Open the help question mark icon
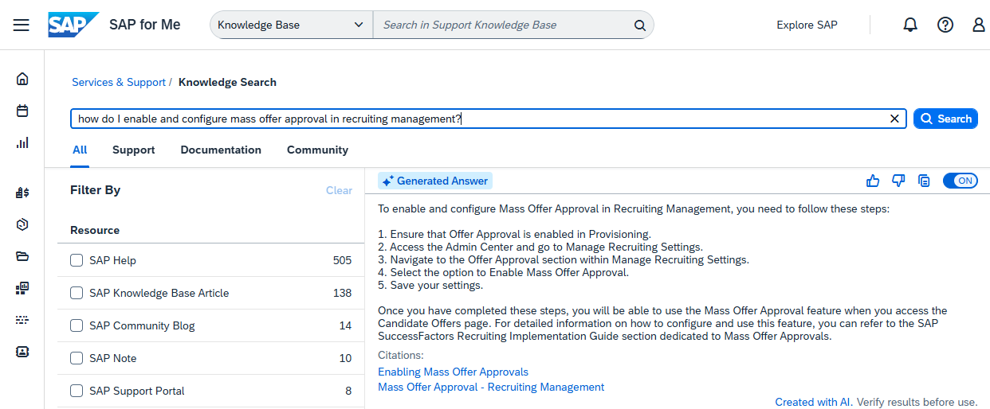Screen dimensions: 990x409 pos(945,25)
